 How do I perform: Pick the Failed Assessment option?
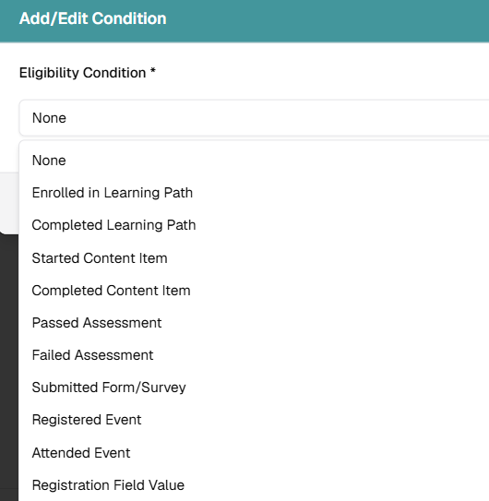click(254, 355)
